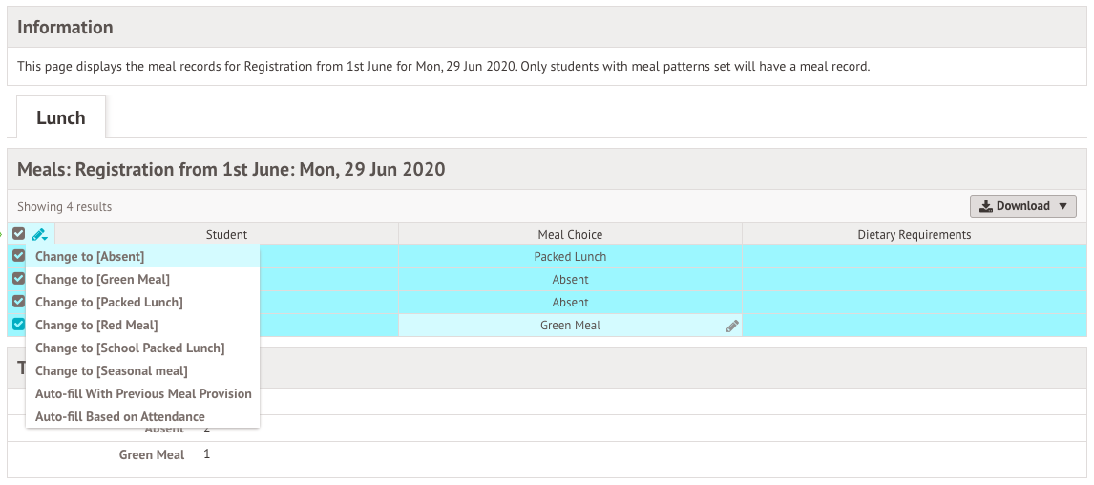Toggle the select-all checkbox in header

tap(19, 234)
